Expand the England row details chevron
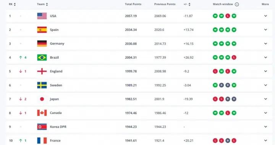 tap(265, 71)
